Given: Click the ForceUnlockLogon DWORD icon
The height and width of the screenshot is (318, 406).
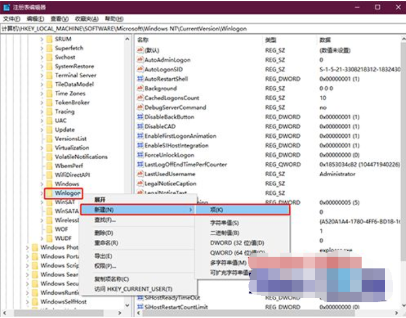Looking at the screenshot, I should click(140, 155).
